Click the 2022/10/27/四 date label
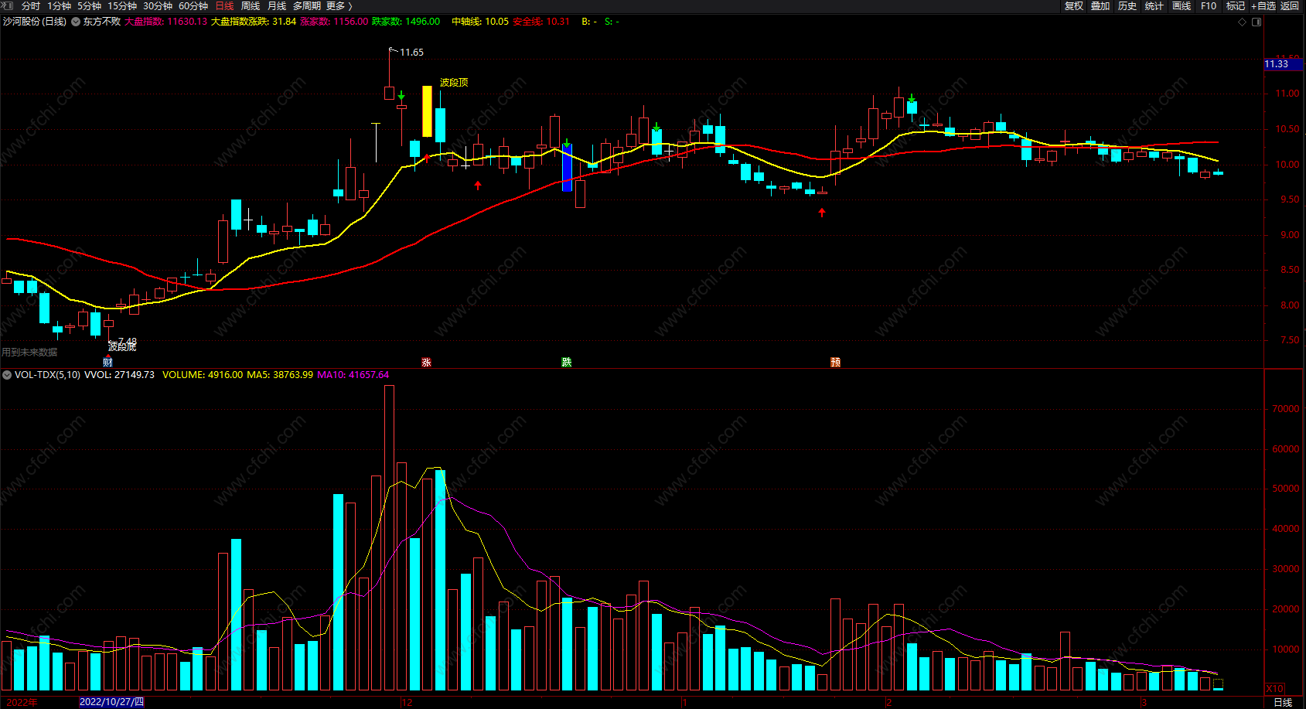This screenshot has width=1306, height=709. pos(111,702)
